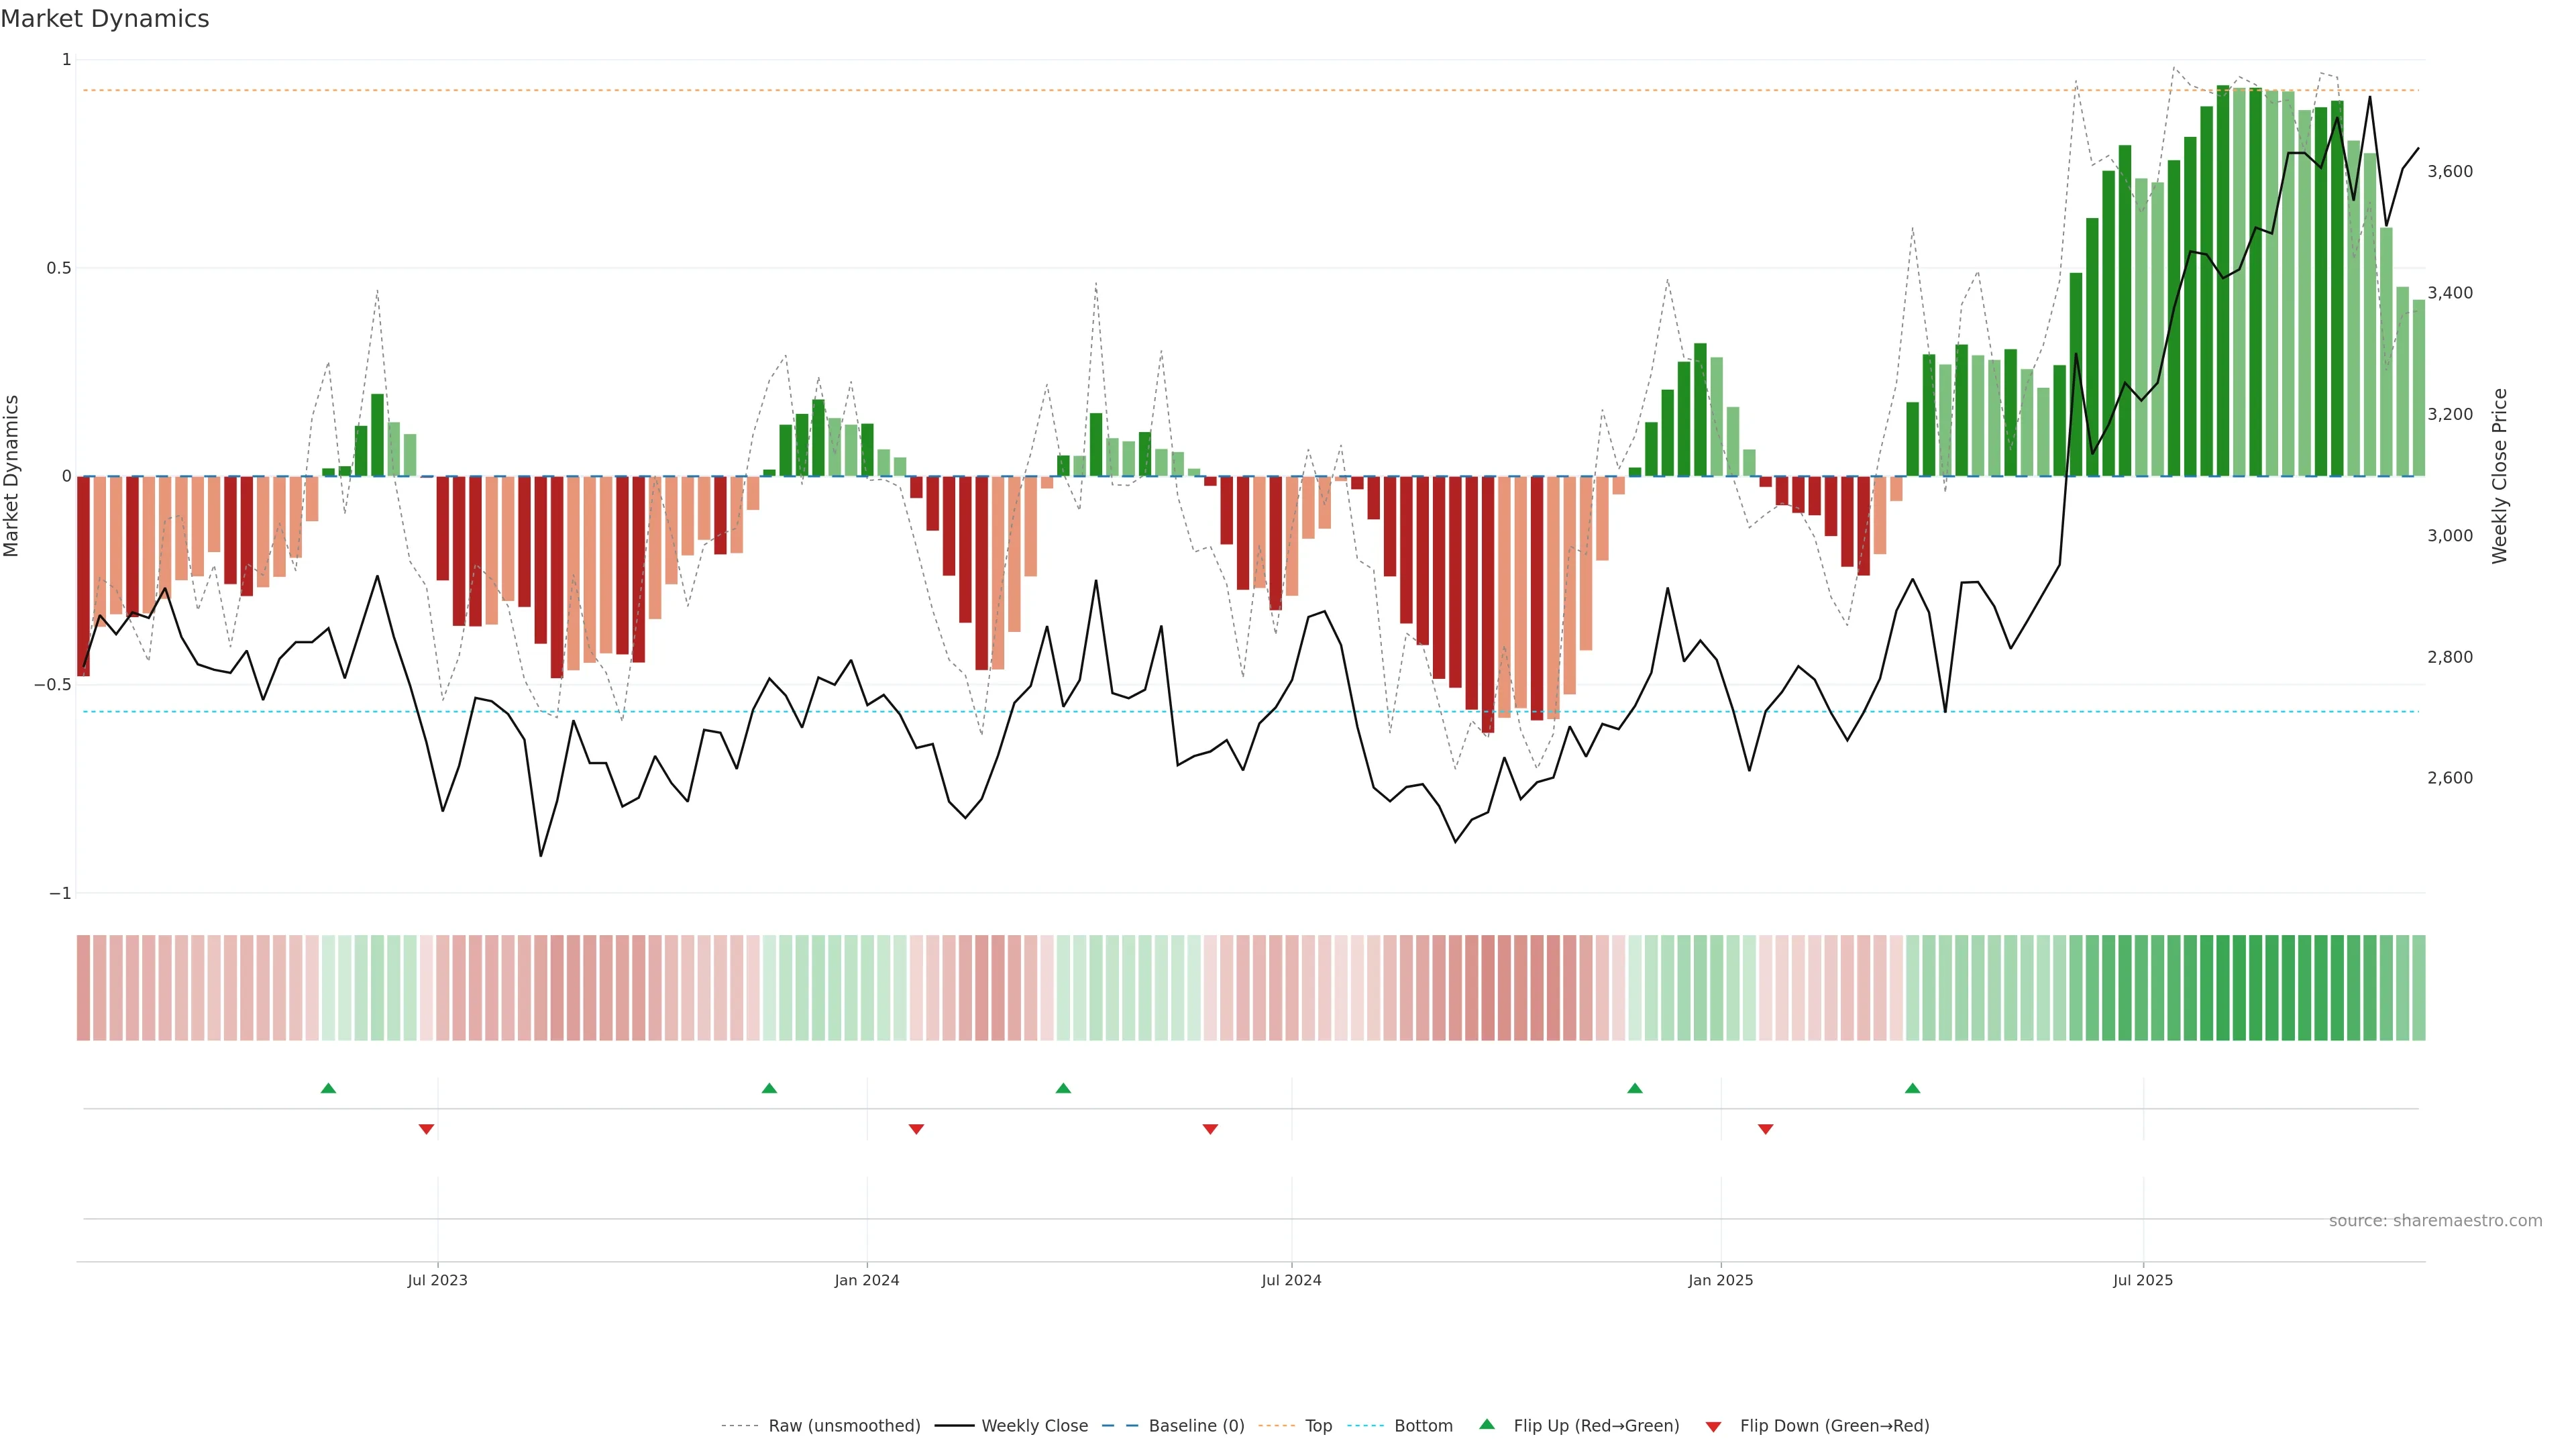
Task: Click Flip Down red triangle legend icon
Action: (x=1713, y=1427)
